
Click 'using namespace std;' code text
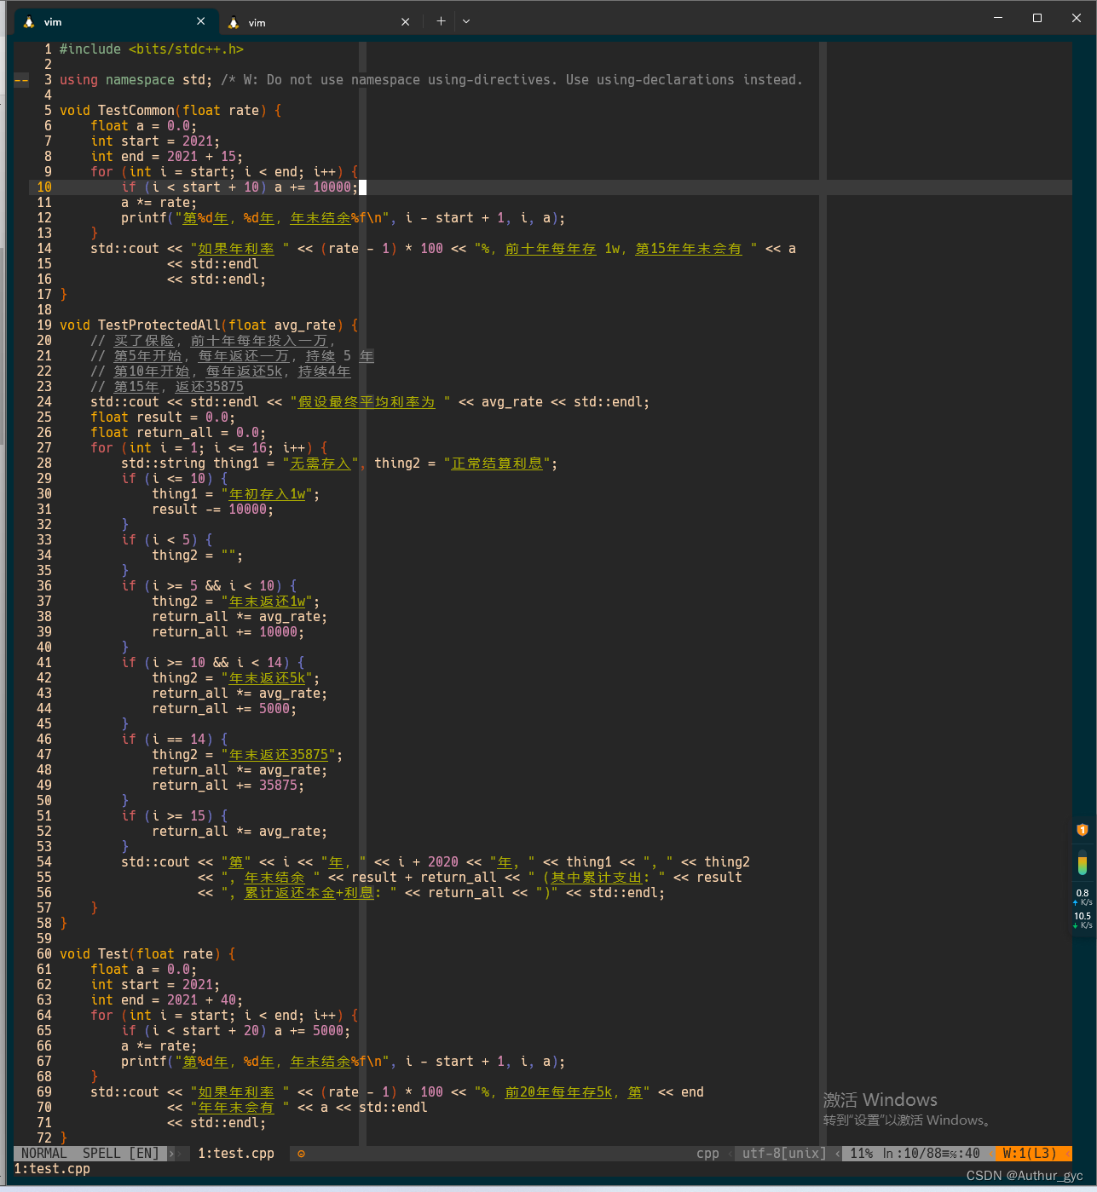pyautogui.click(x=136, y=80)
